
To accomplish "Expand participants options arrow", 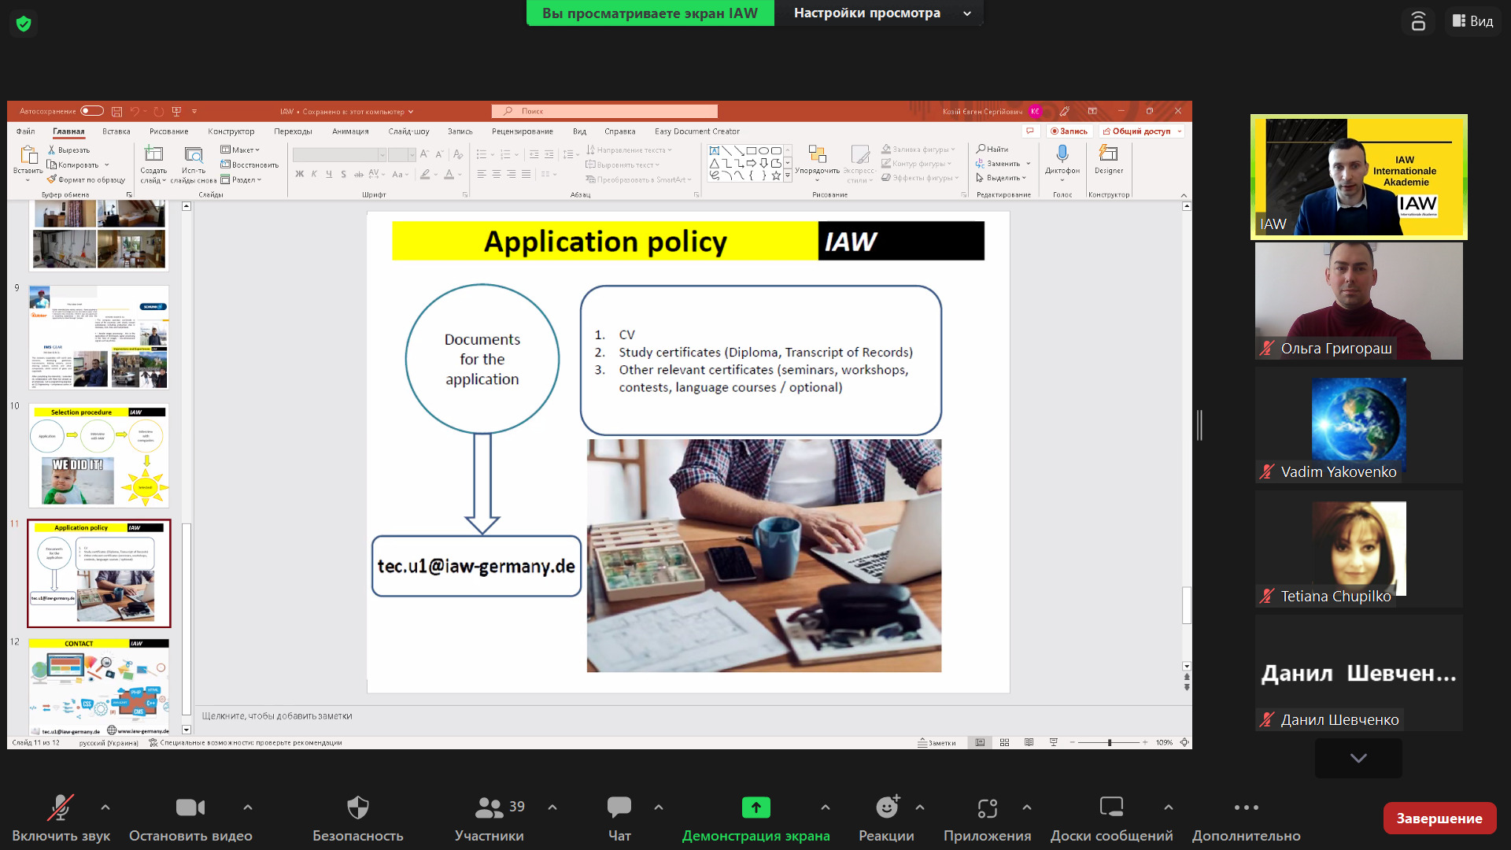I will [x=552, y=807].
